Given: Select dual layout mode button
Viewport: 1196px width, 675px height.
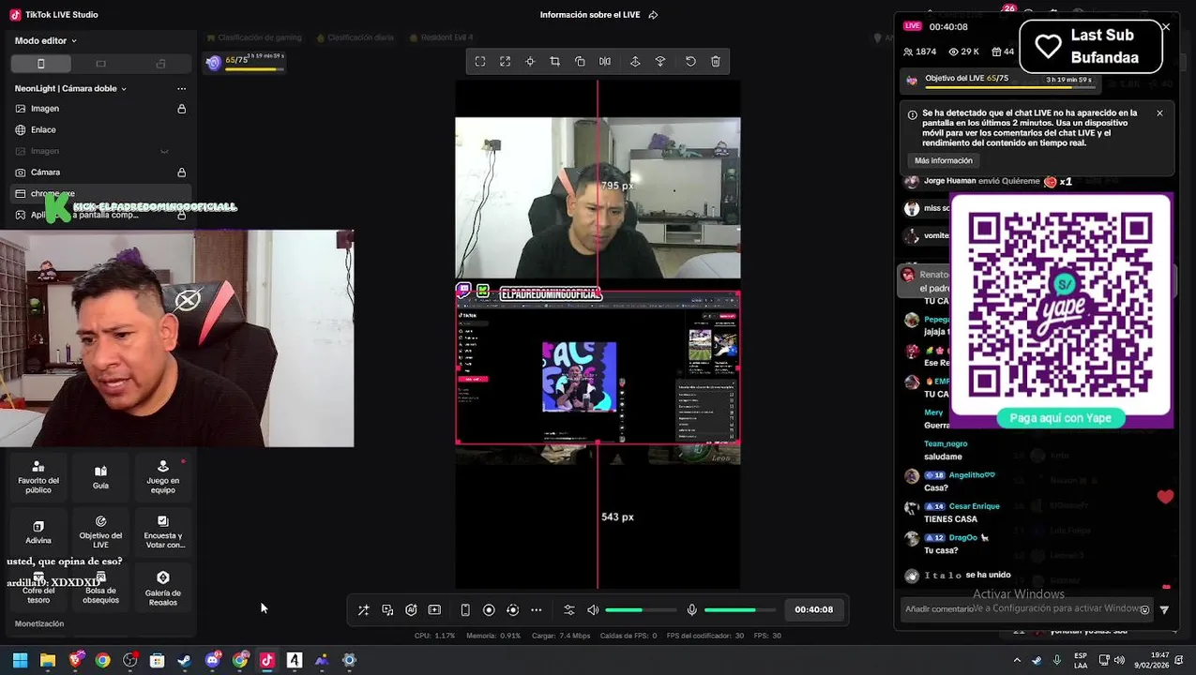Looking at the screenshot, I should pos(160,64).
